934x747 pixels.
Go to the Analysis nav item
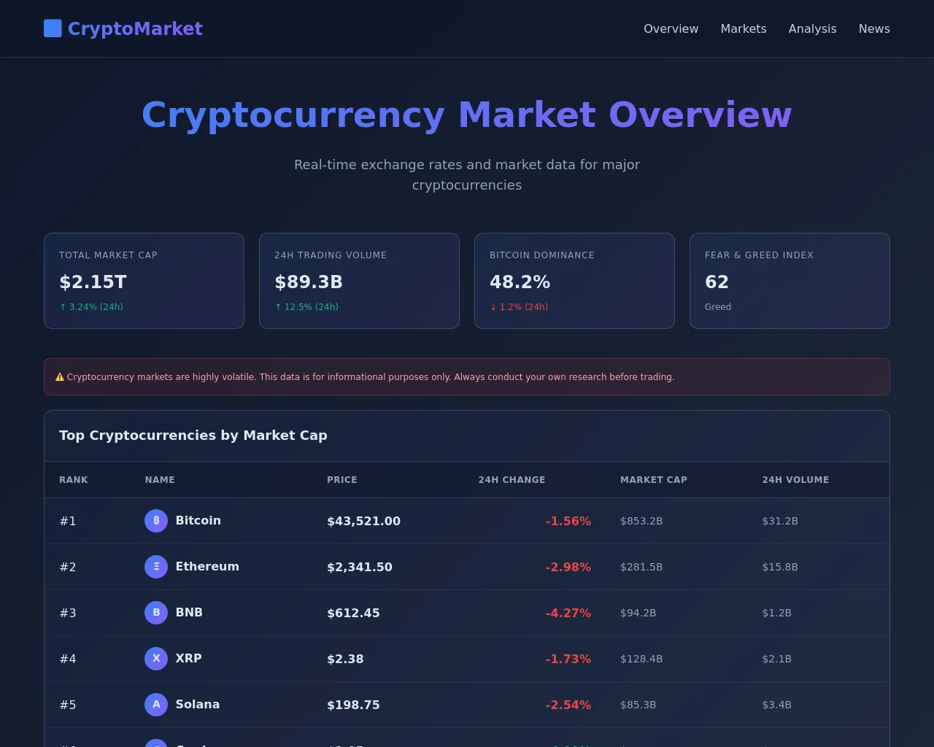pos(812,28)
